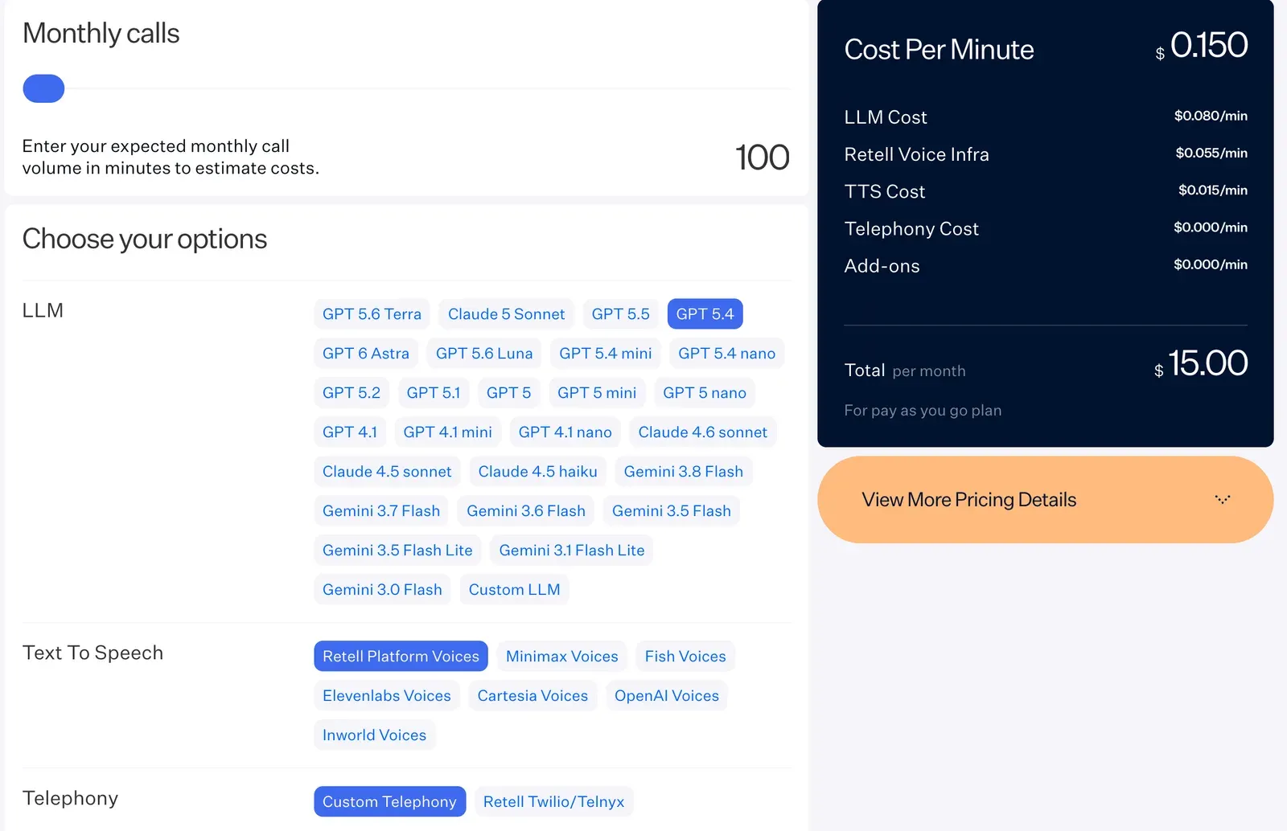Choose Inworld Voices
The image size is (1287, 831).
click(374, 735)
